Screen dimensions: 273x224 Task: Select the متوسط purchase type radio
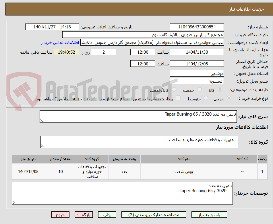pos(206,98)
